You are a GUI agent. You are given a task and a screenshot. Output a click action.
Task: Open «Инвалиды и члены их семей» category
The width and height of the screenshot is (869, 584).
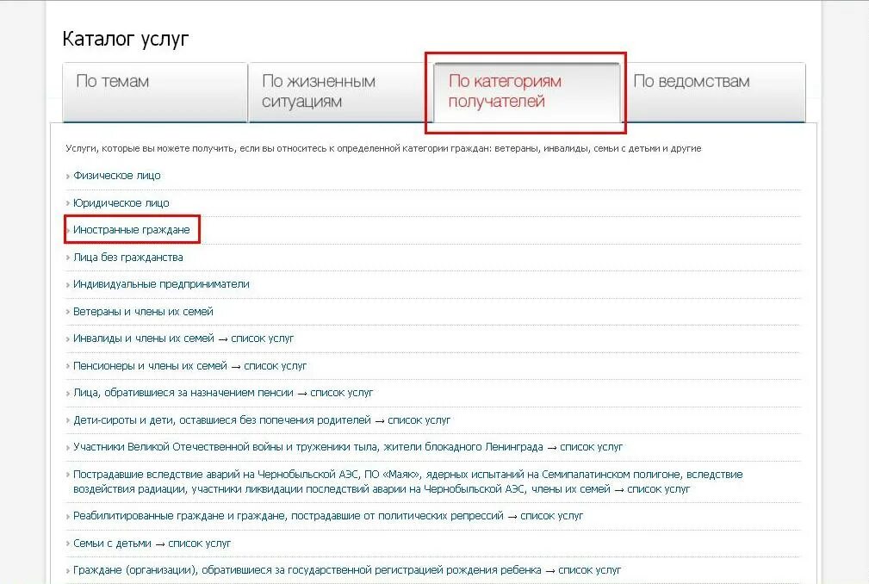click(144, 338)
